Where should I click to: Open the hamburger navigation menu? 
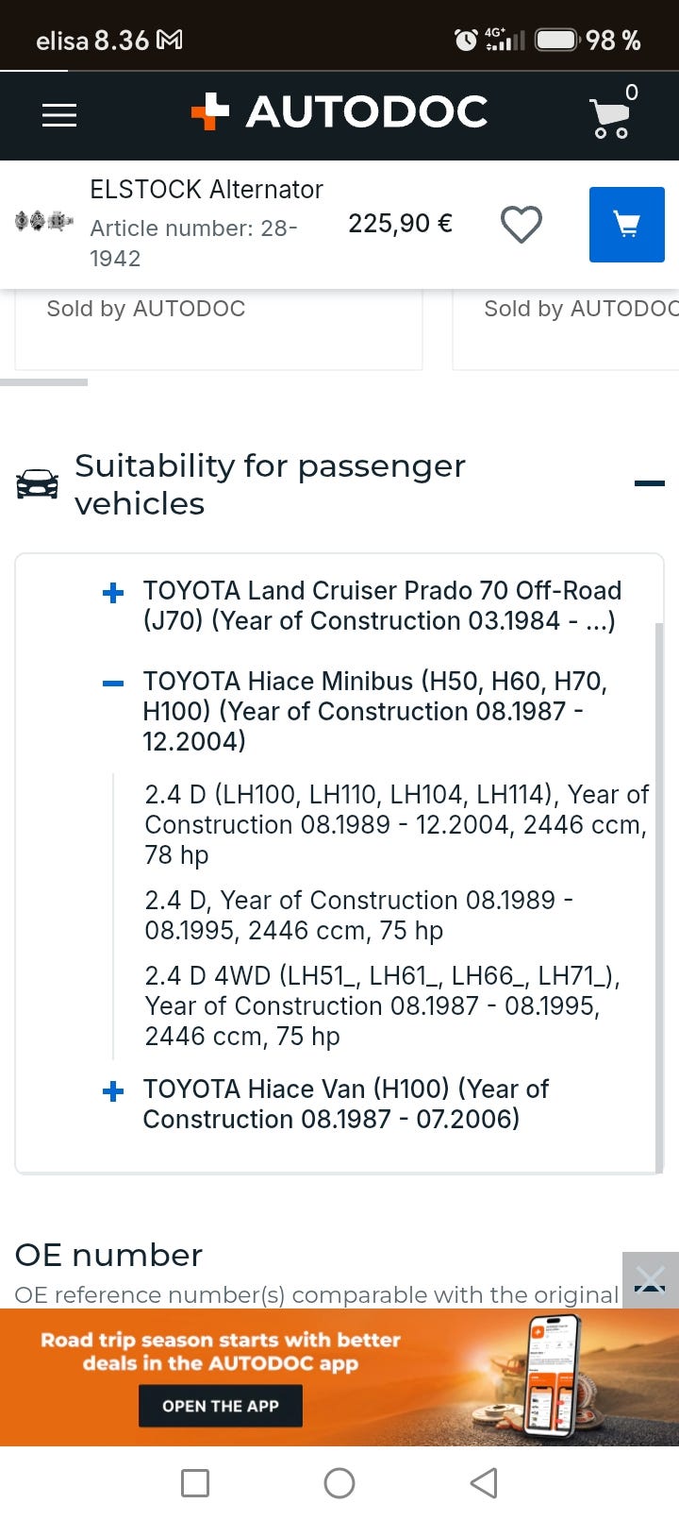(59, 115)
